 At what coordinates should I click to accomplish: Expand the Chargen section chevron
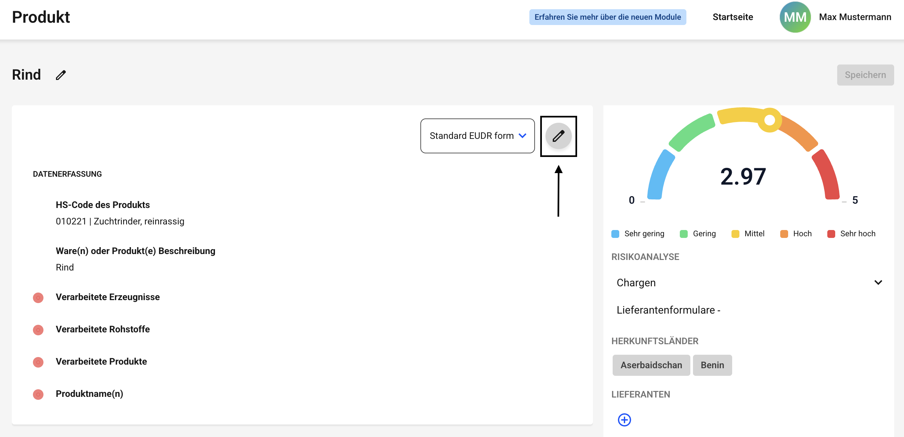[x=878, y=282]
